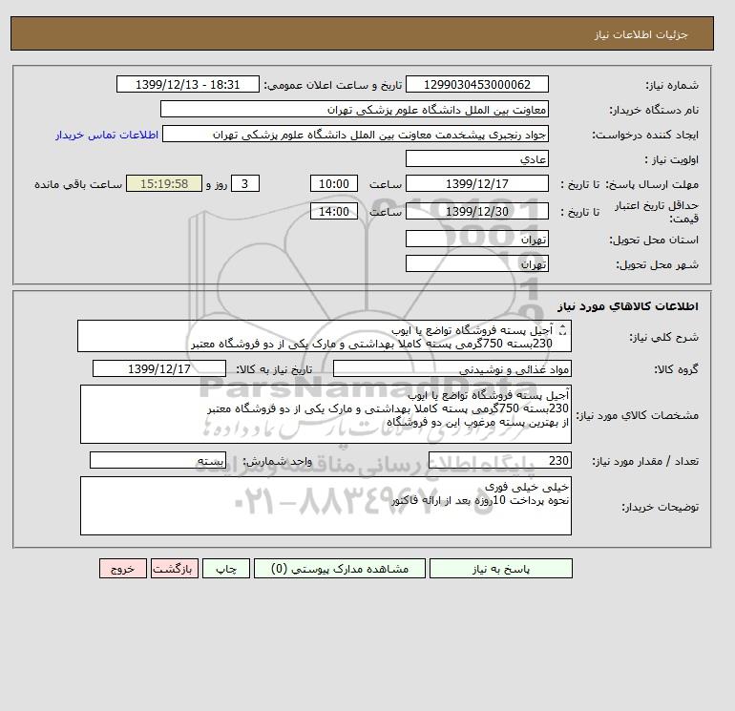This screenshot has height=711, width=735.
Task: Click the goods group field 'مواد غذائی و نوشیدنی'
Action: pyautogui.click(x=451, y=368)
